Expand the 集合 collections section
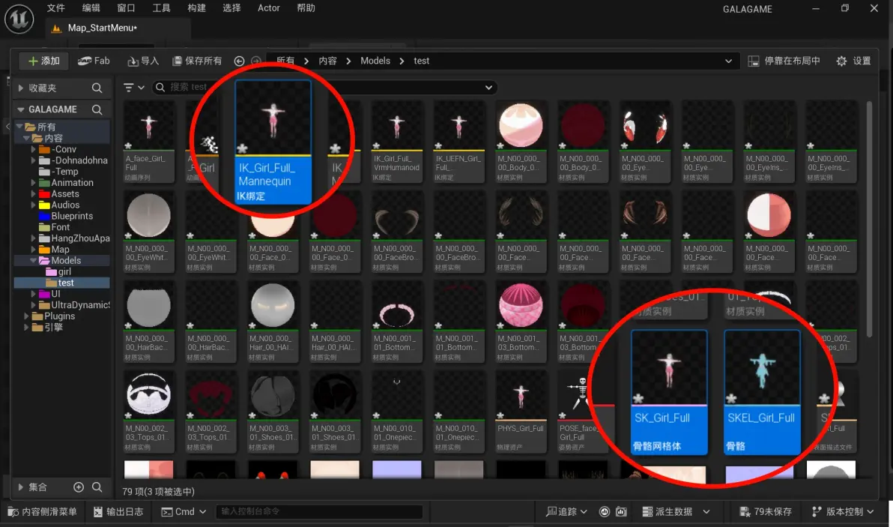Screen dimensions: 893x527 (20, 487)
